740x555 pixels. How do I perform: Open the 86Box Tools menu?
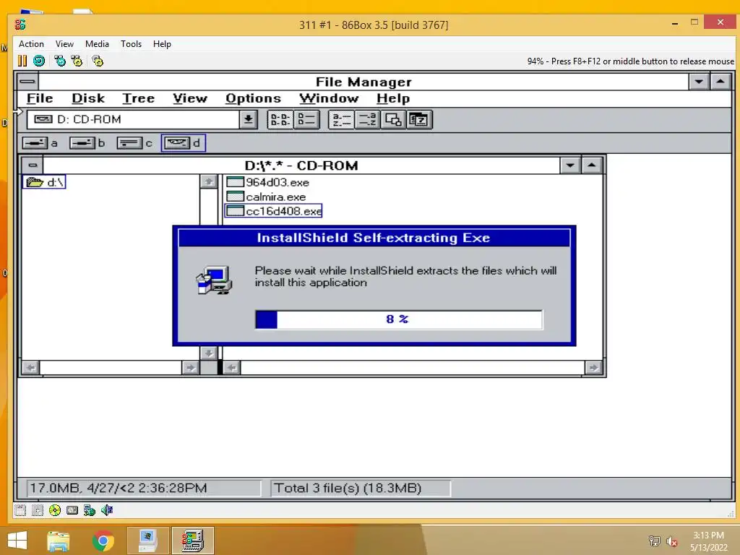click(x=131, y=44)
